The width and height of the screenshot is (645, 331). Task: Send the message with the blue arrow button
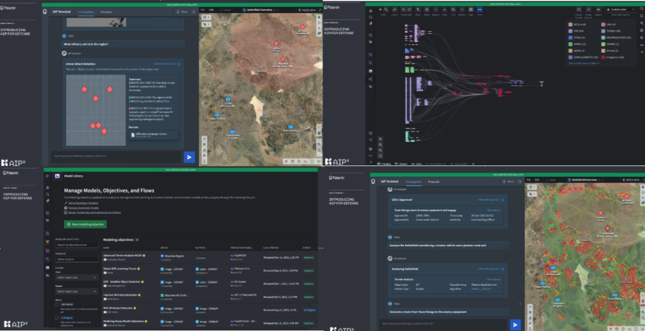click(x=189, y=157)
